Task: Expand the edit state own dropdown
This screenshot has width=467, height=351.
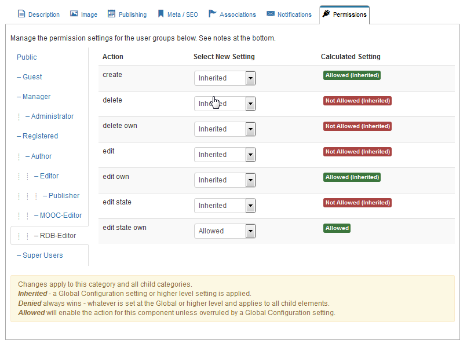Action: (x=225, y=231)
